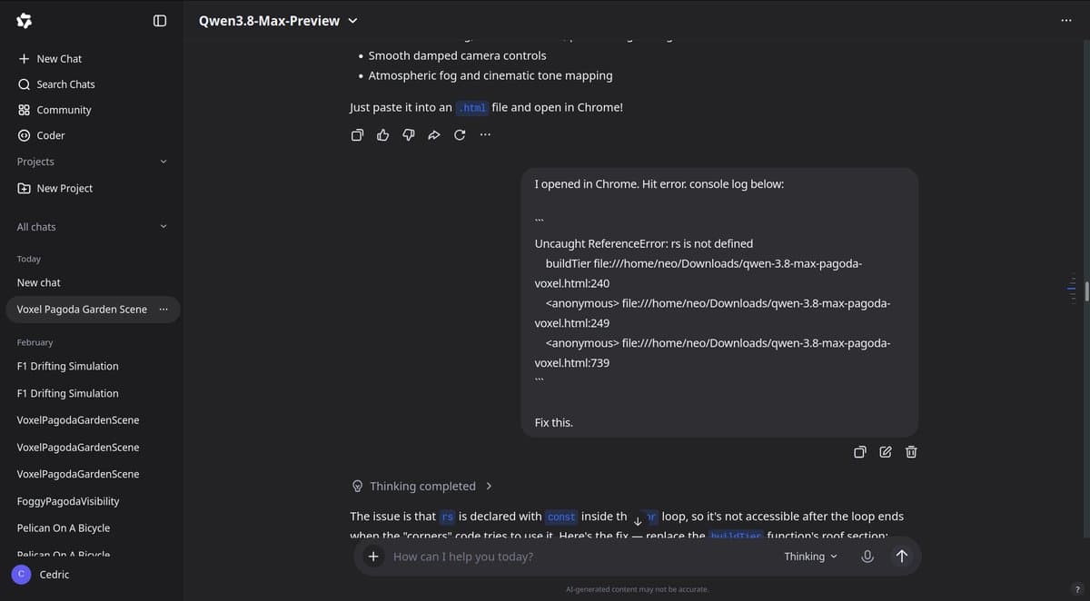This screenshot has height=601, width=1090.
Task: Regenerate the assistant response
Action: pyautogui.click(x=460, y=135)
